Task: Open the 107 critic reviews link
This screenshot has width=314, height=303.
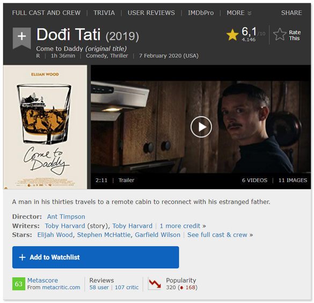Action: point(127,287)
